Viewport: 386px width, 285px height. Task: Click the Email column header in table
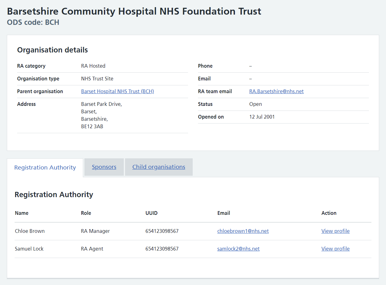224,213
